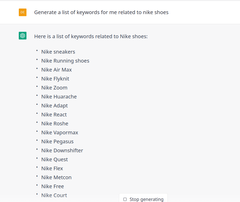Click the 'Nike Huarache' list item

pyautogui.click(x=59, y=97)
